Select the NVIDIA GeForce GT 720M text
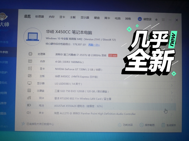 [79, 69]
